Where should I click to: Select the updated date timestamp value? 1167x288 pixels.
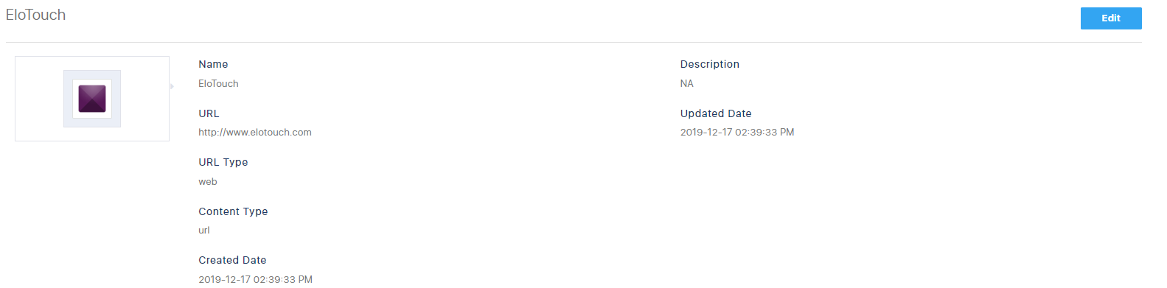click(x=737, y=133)
